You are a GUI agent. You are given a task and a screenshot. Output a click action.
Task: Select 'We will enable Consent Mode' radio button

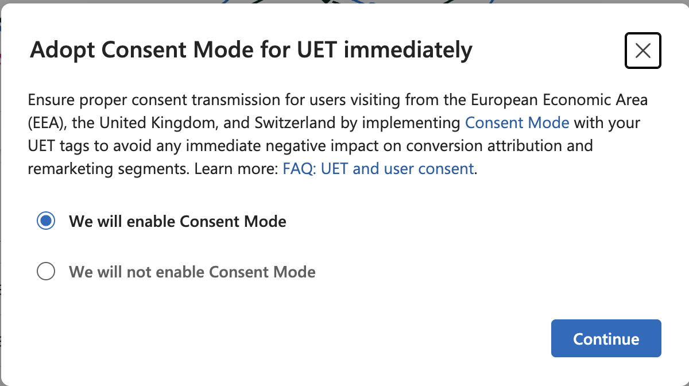click(46, 221)
